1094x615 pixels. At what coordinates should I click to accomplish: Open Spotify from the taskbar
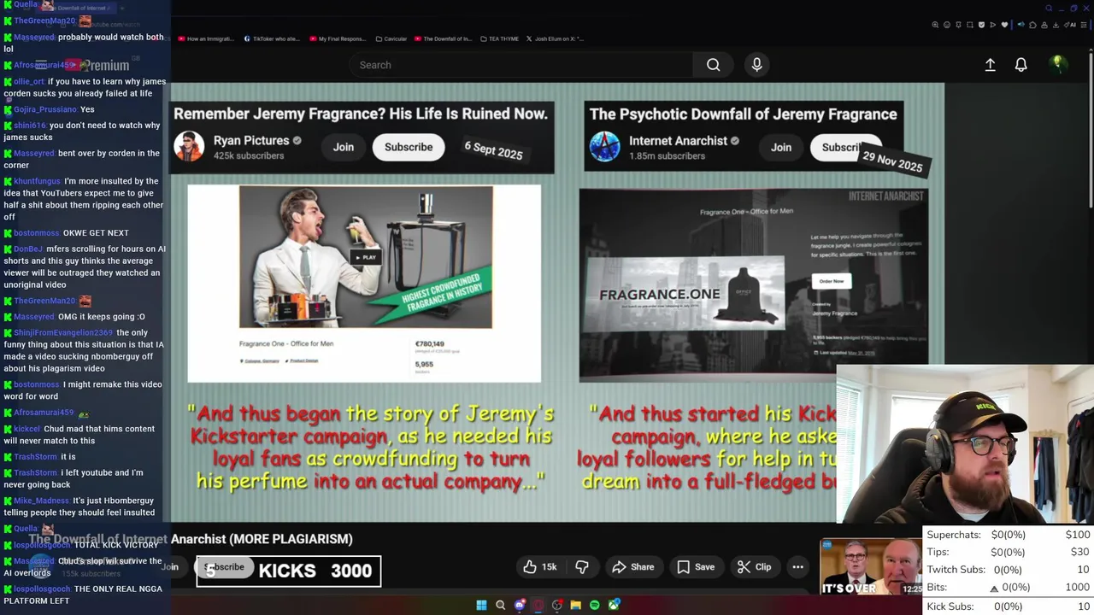tap(595, 605)
